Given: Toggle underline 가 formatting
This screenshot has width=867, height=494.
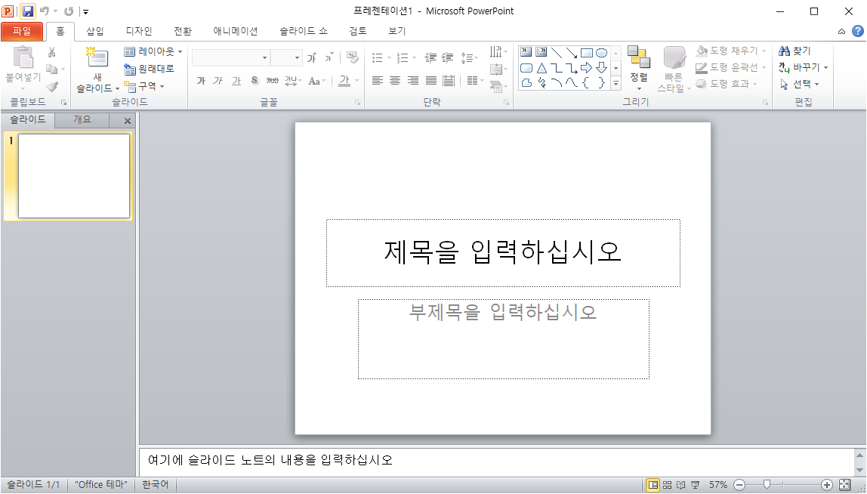Looking at the screenshot, I should [236, 81].
